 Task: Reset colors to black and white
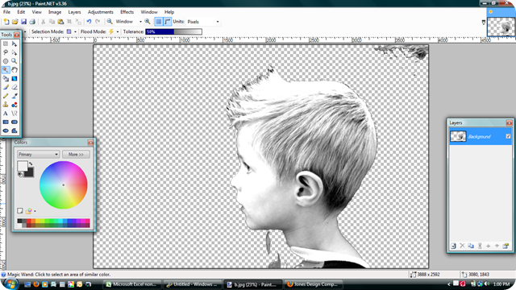[20, 175]
